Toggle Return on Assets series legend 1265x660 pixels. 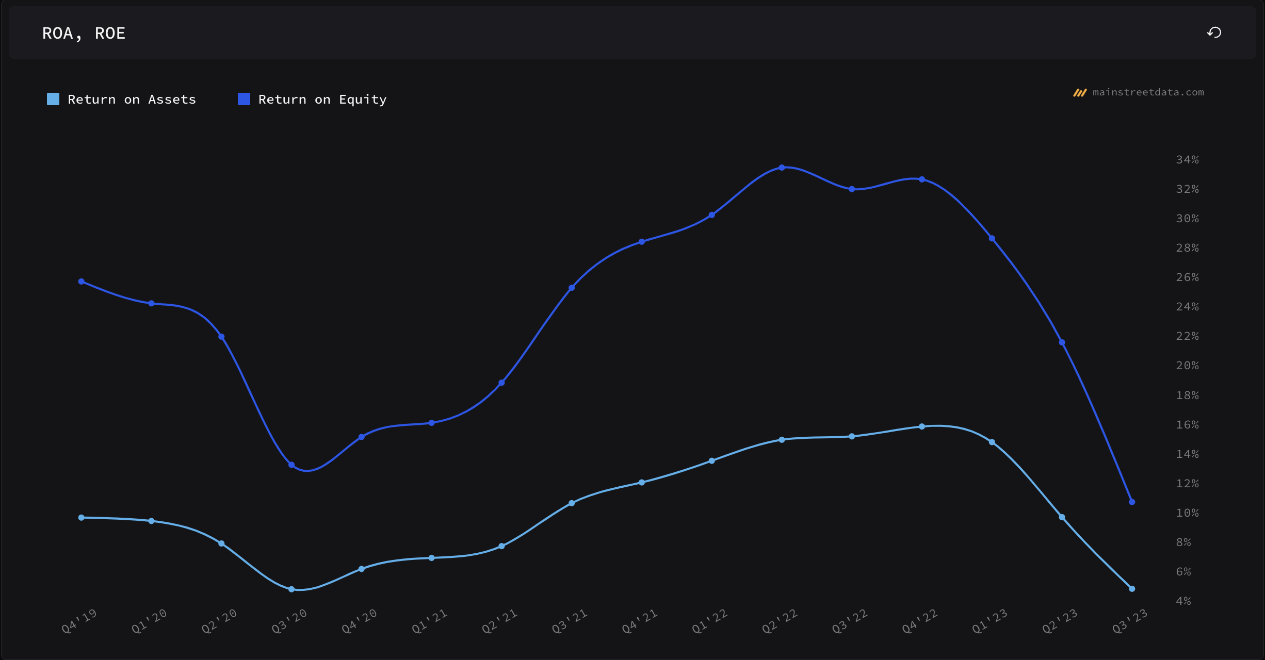click(132, 100)
